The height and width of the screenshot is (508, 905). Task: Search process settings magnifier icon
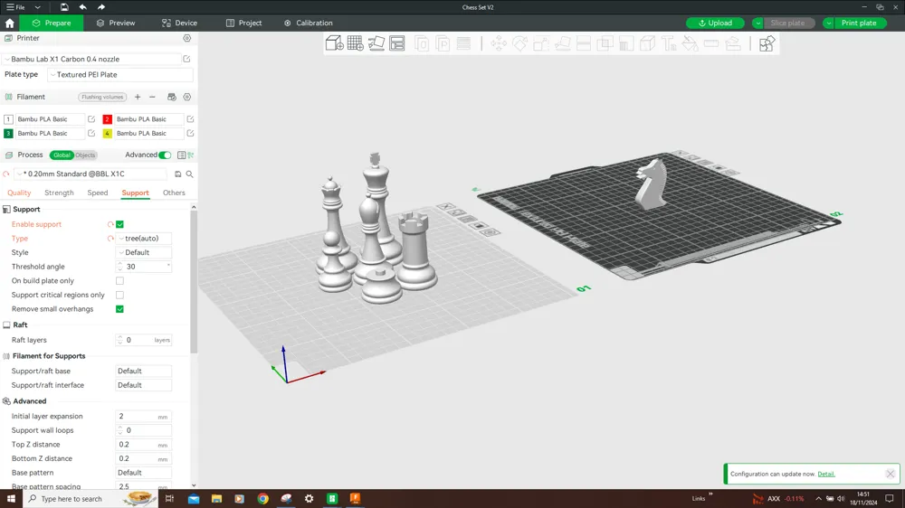click(189, 174)
